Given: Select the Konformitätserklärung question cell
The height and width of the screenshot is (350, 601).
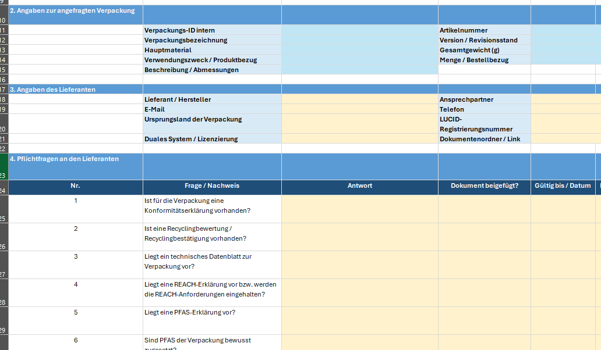Looking at the screenshot, I should click(212, 209).
